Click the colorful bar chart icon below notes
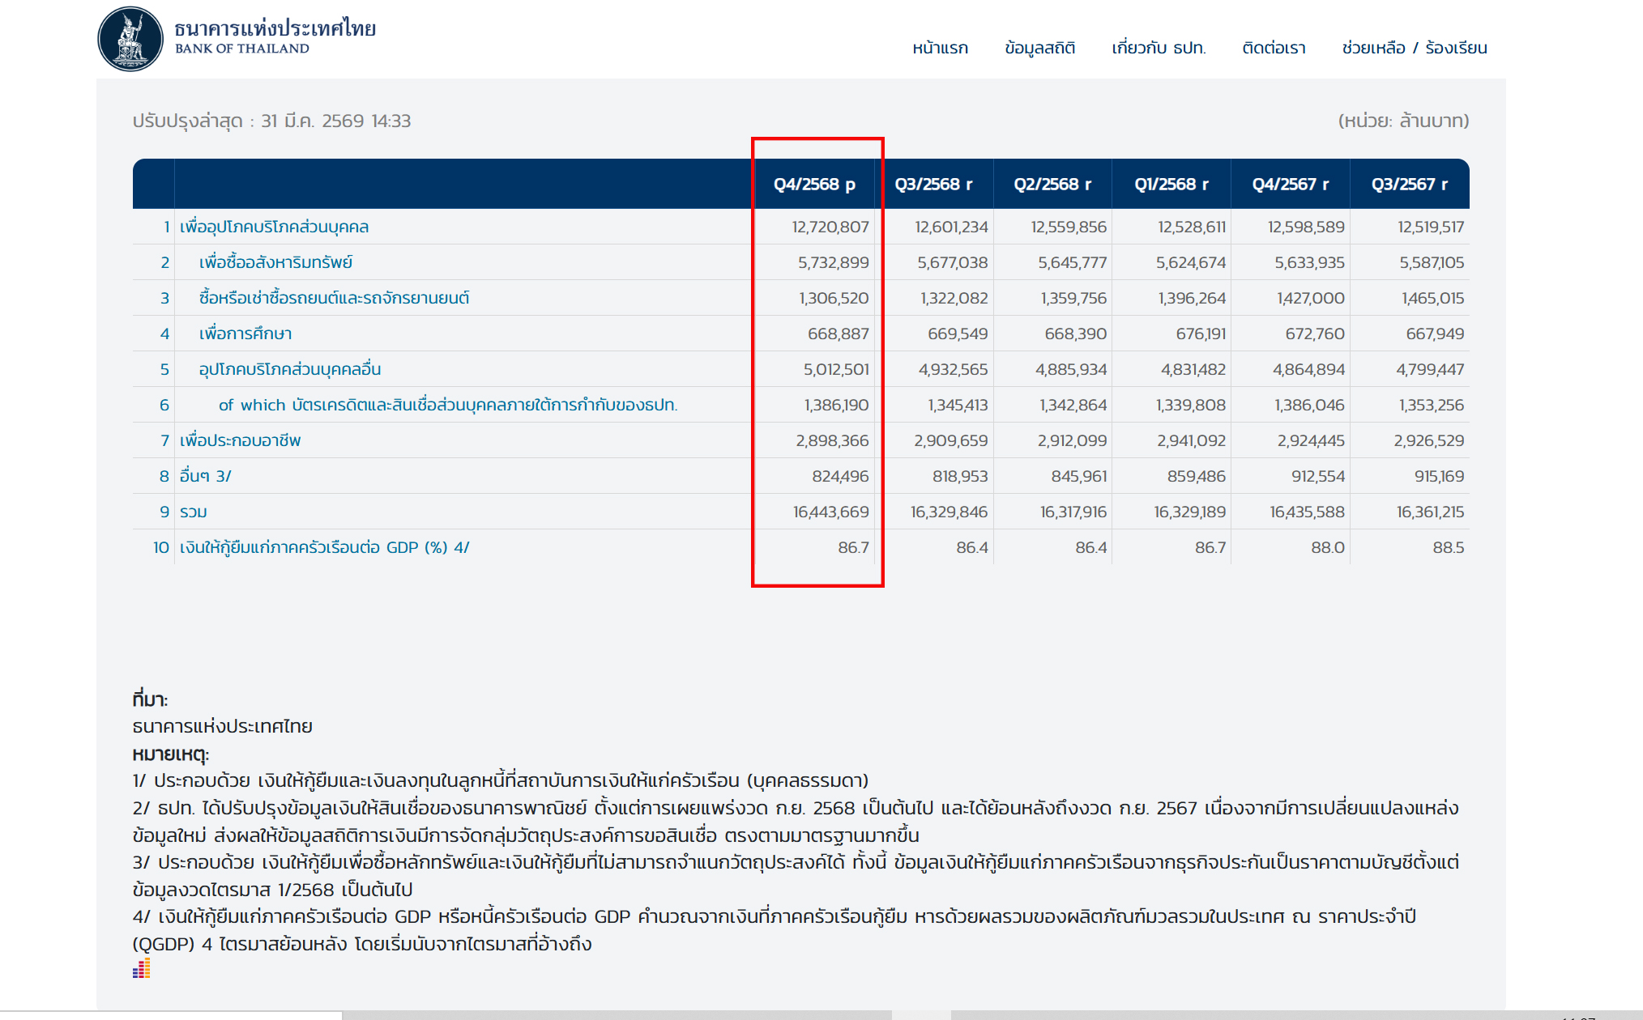This screenshot has width=1643, height=1020. pyautogui.click(x=142, y=968)
